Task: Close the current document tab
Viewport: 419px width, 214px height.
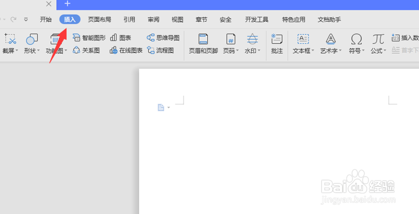Action: click(49, 4)
